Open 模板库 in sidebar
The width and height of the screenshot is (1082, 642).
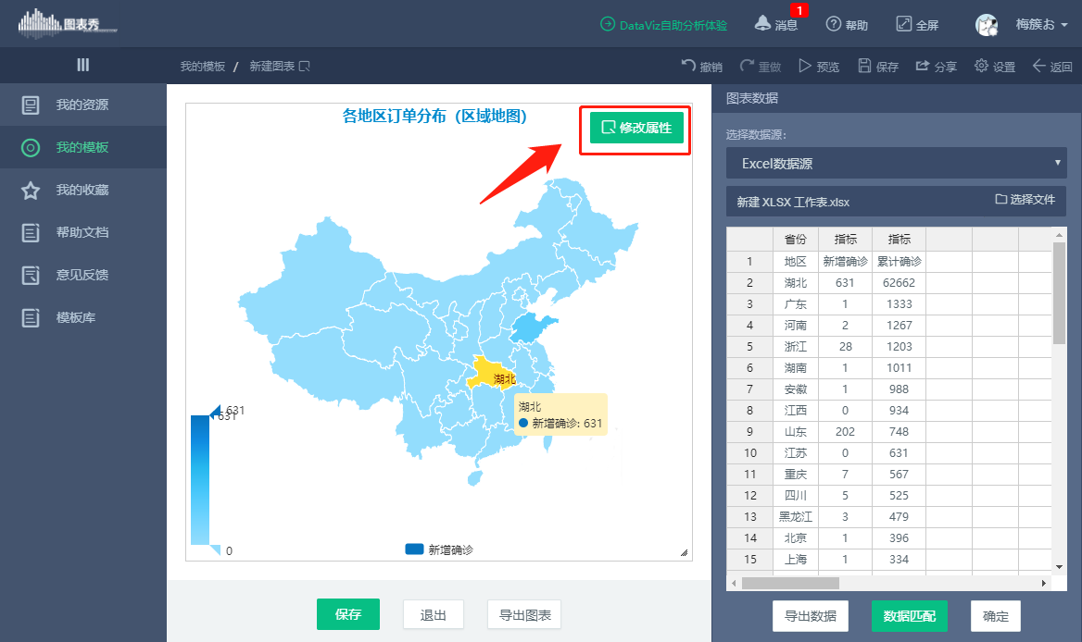tap(82, 317)
